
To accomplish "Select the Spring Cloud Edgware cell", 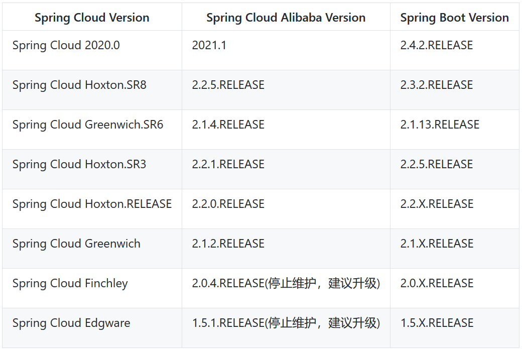I will 92,328.
